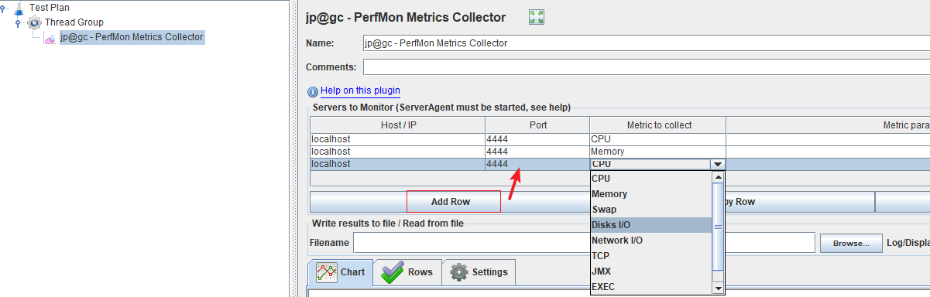Choose JMX from the metric dropdown list

[650, 271]
